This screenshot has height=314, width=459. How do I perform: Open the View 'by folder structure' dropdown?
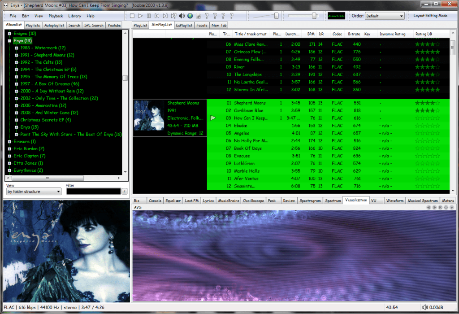34,192
